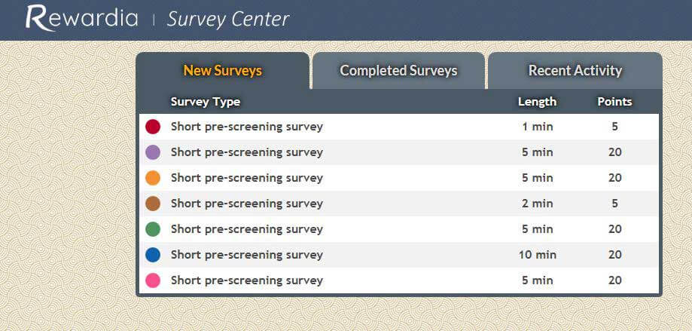Click the Rewardia logo
Image resolution: width=692 pixels, height=331 pixels.
[x=81, y=18]
